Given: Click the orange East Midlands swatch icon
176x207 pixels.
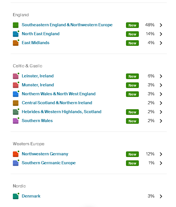Looking at the screenshot, I should click(16, 43).
